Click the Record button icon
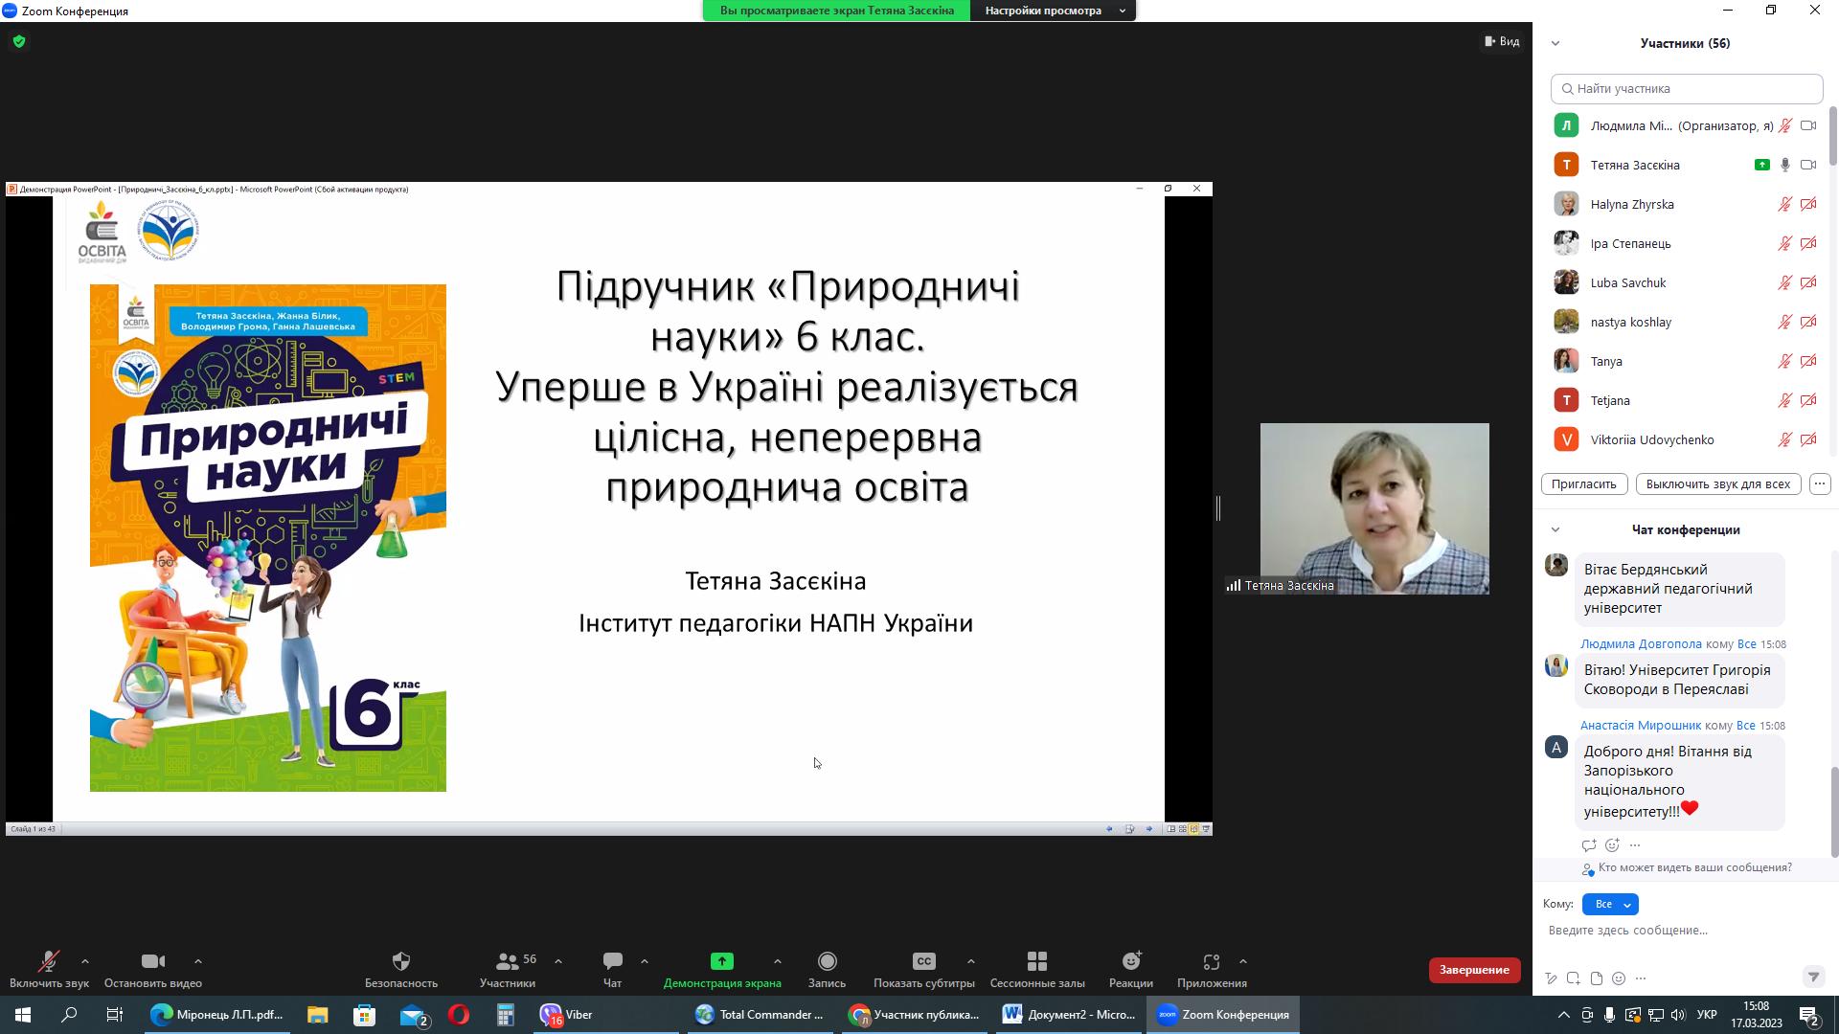Screen dimensions: 1839x1034 click(827, 961)
